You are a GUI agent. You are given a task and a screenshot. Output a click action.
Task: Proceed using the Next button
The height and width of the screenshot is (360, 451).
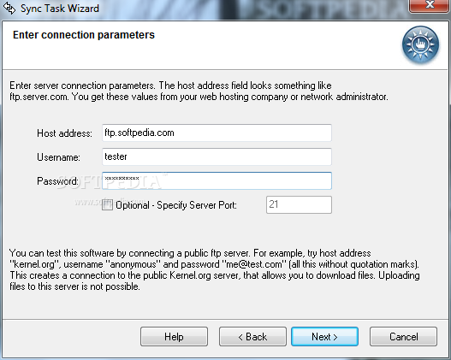point(324,336)
